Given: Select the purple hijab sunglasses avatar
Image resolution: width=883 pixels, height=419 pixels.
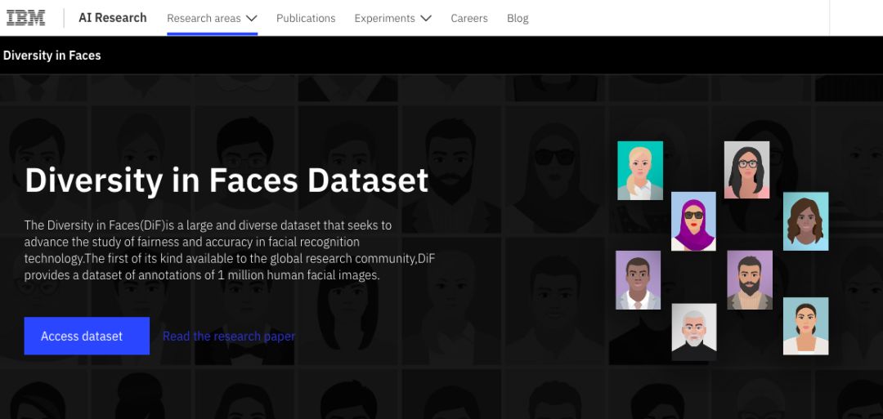Looking at the screenshot, I should click(x=694, y=221).
